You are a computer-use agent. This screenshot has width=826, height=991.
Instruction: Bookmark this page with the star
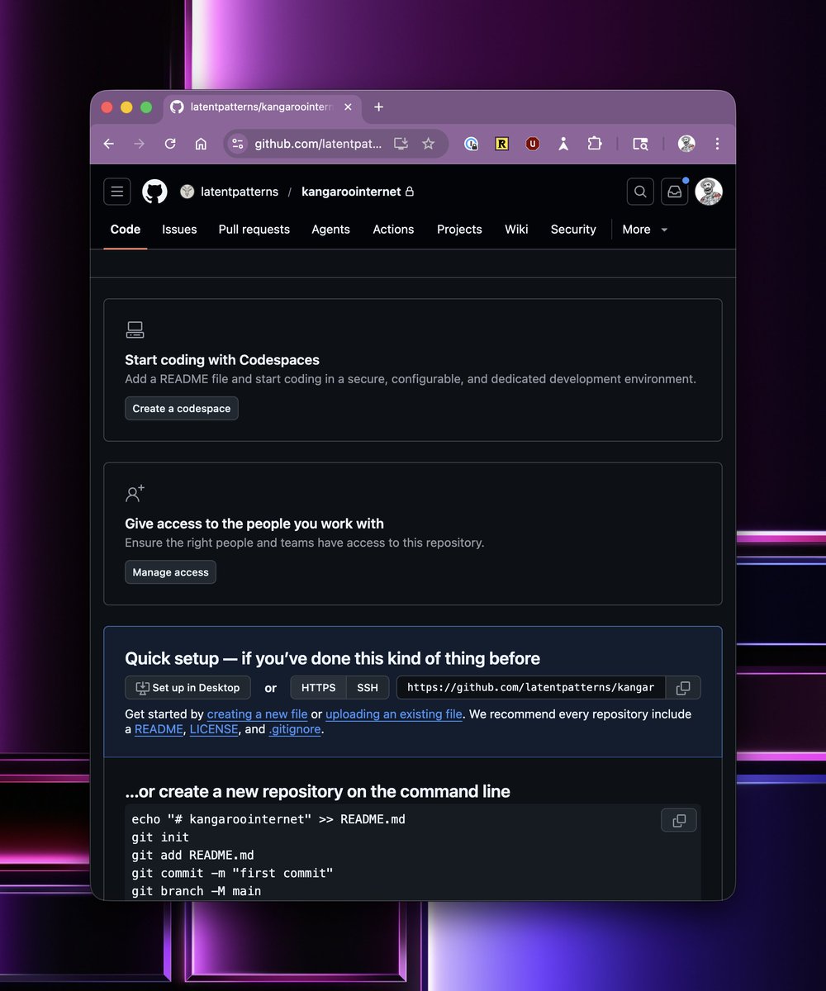(428, 144)
